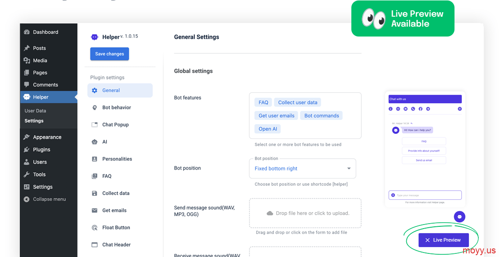Collapse the WordPress admin menu
Image resolution: width=500 pixels, height=257 pixels.
click(49, 199)
